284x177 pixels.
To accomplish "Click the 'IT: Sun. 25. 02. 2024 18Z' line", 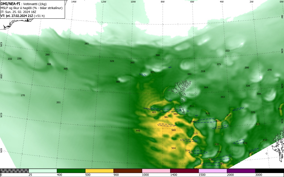I will [x=18, y=12].
